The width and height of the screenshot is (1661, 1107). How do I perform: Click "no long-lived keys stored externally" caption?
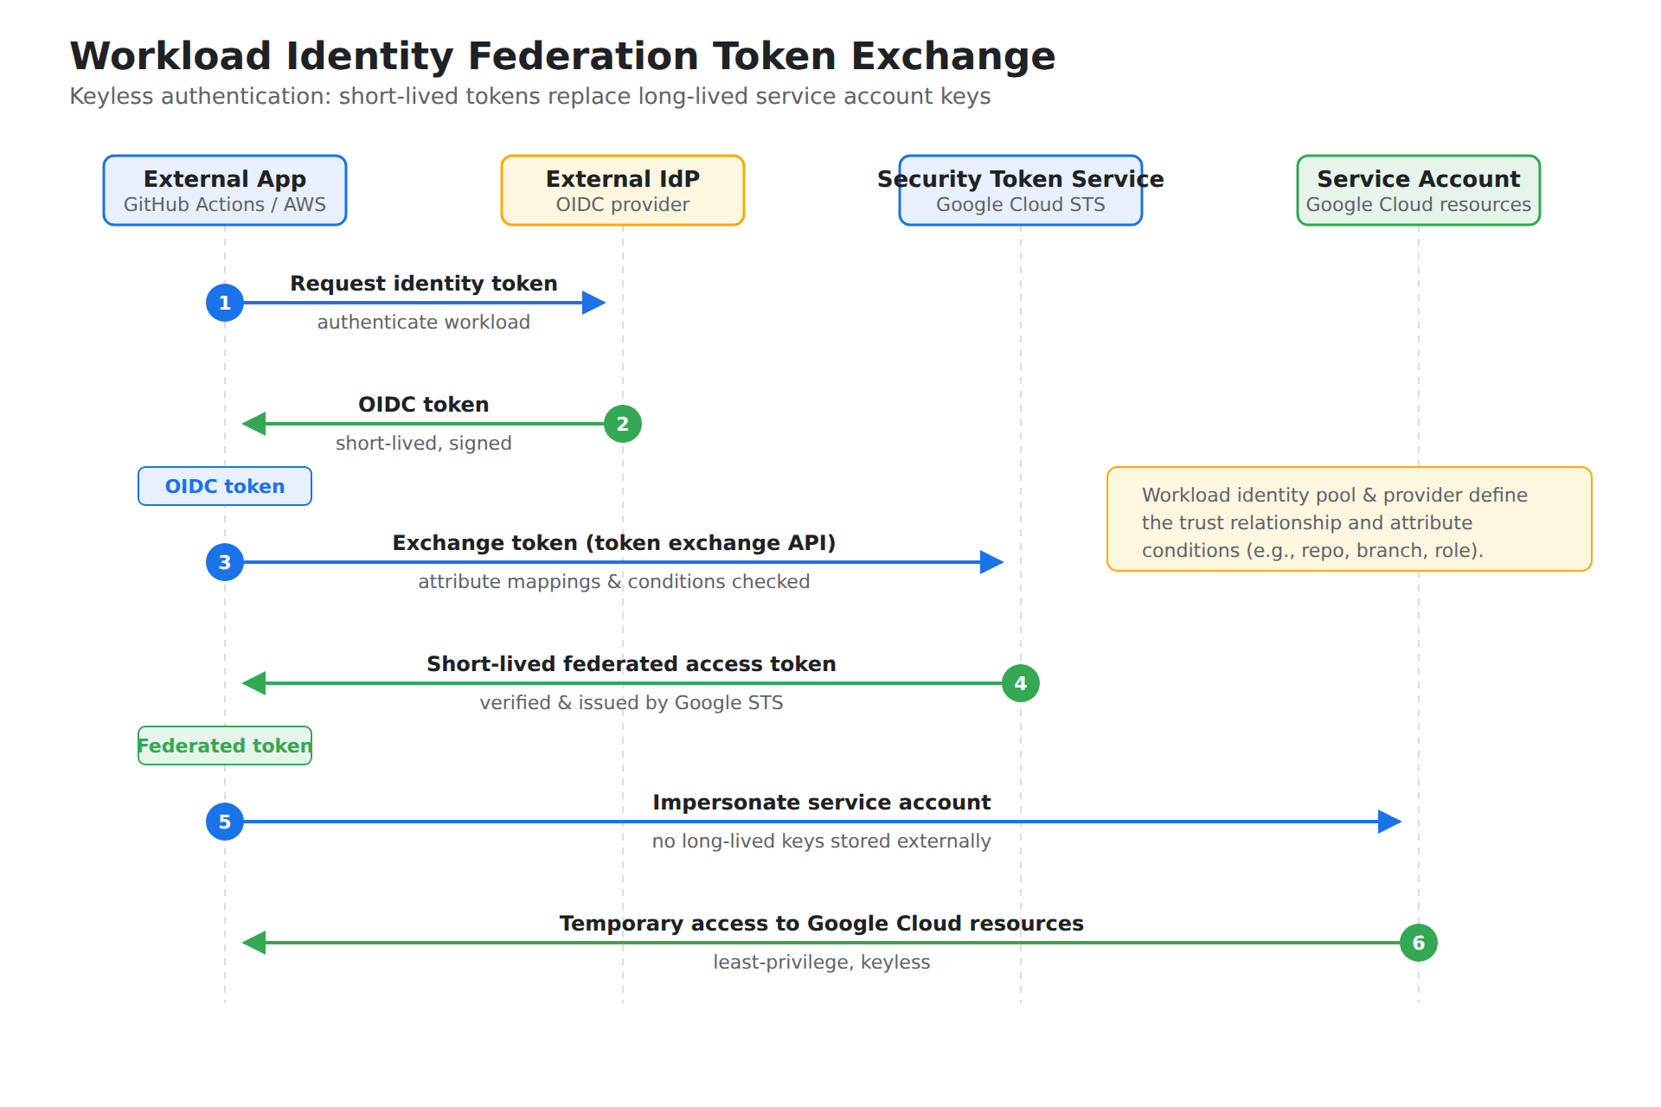pyautogui.click(x=822, y=841)
